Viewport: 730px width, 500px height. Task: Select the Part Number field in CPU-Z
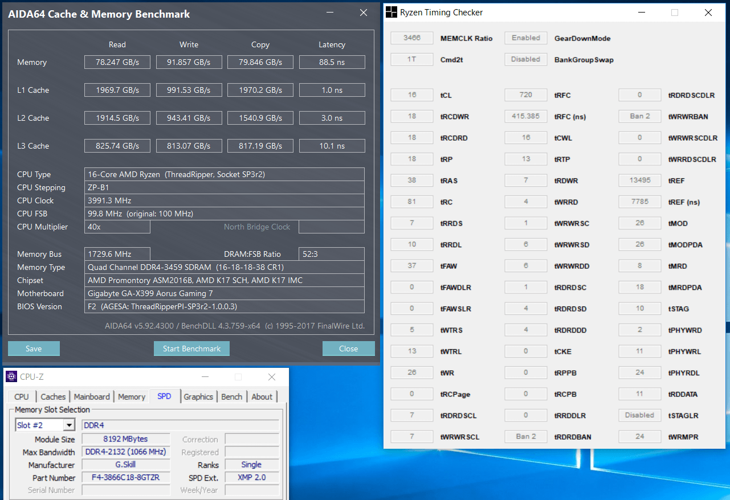tap(126, 478)
